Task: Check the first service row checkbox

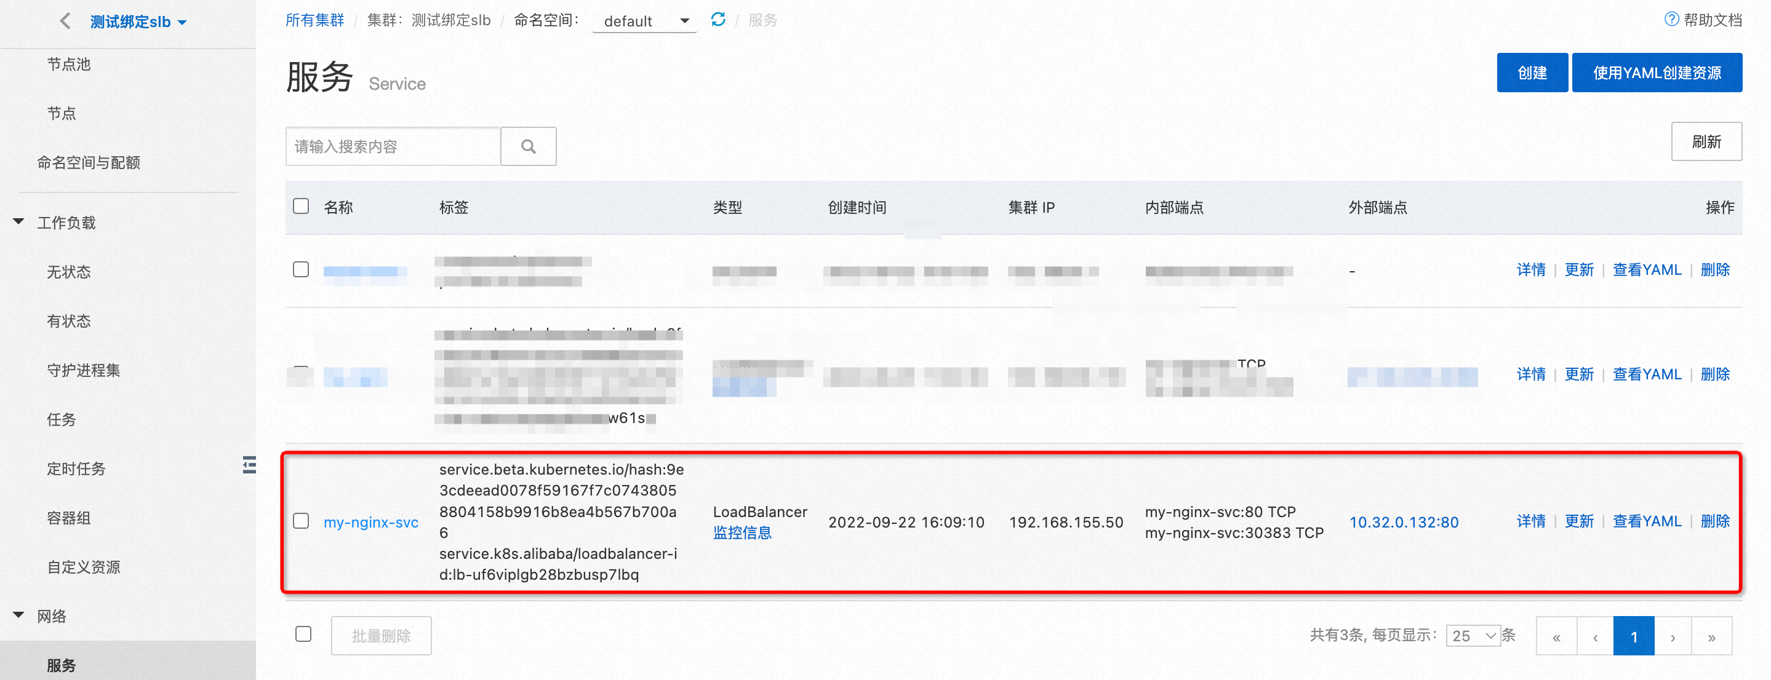Action: pos(300,269)
